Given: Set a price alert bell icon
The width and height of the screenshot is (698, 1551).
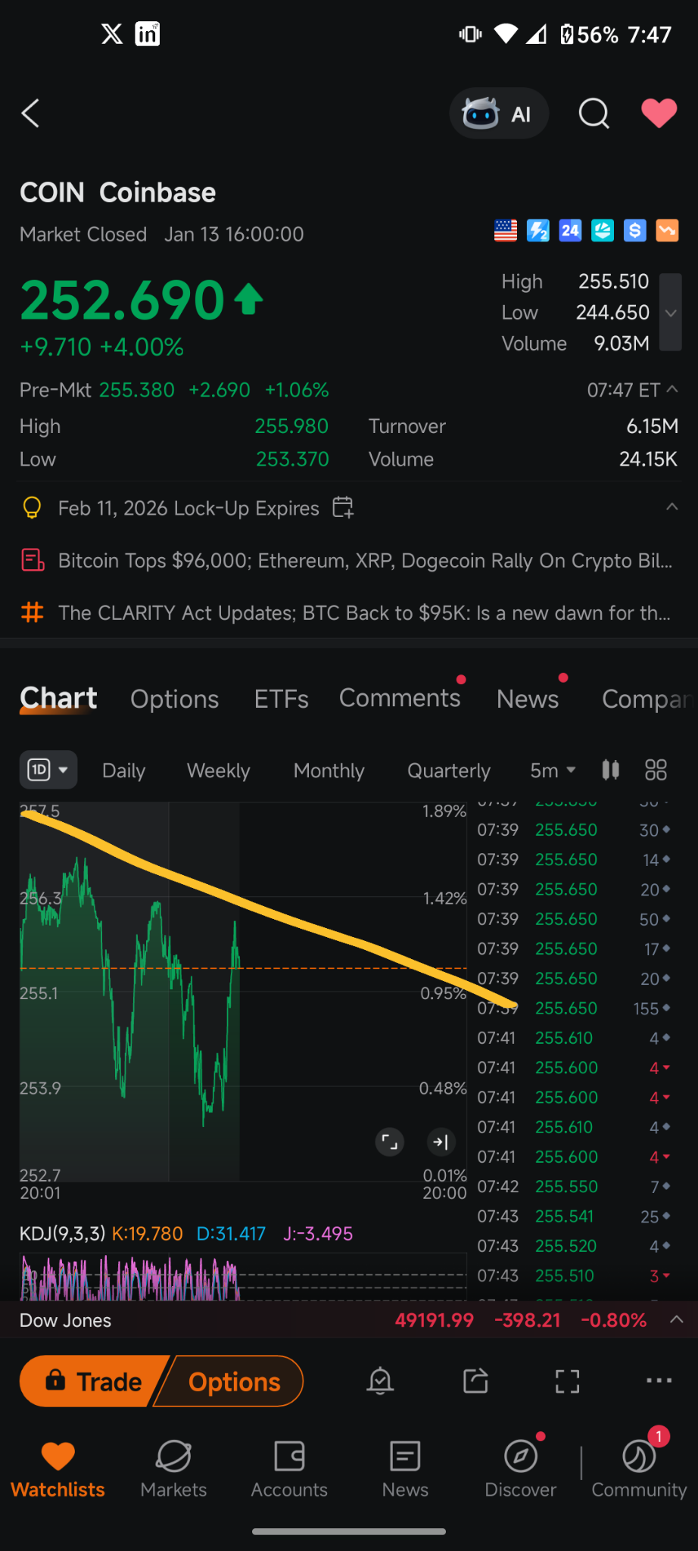Looking at the screenshot, I should point(380,1381).
